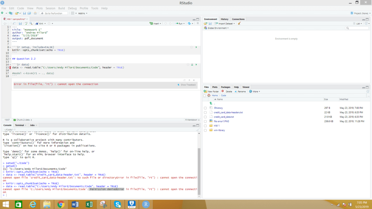Viewport: 372px width, 209px height.
Task: Toggle the document outline icon
Action: (x=198, y=24)
